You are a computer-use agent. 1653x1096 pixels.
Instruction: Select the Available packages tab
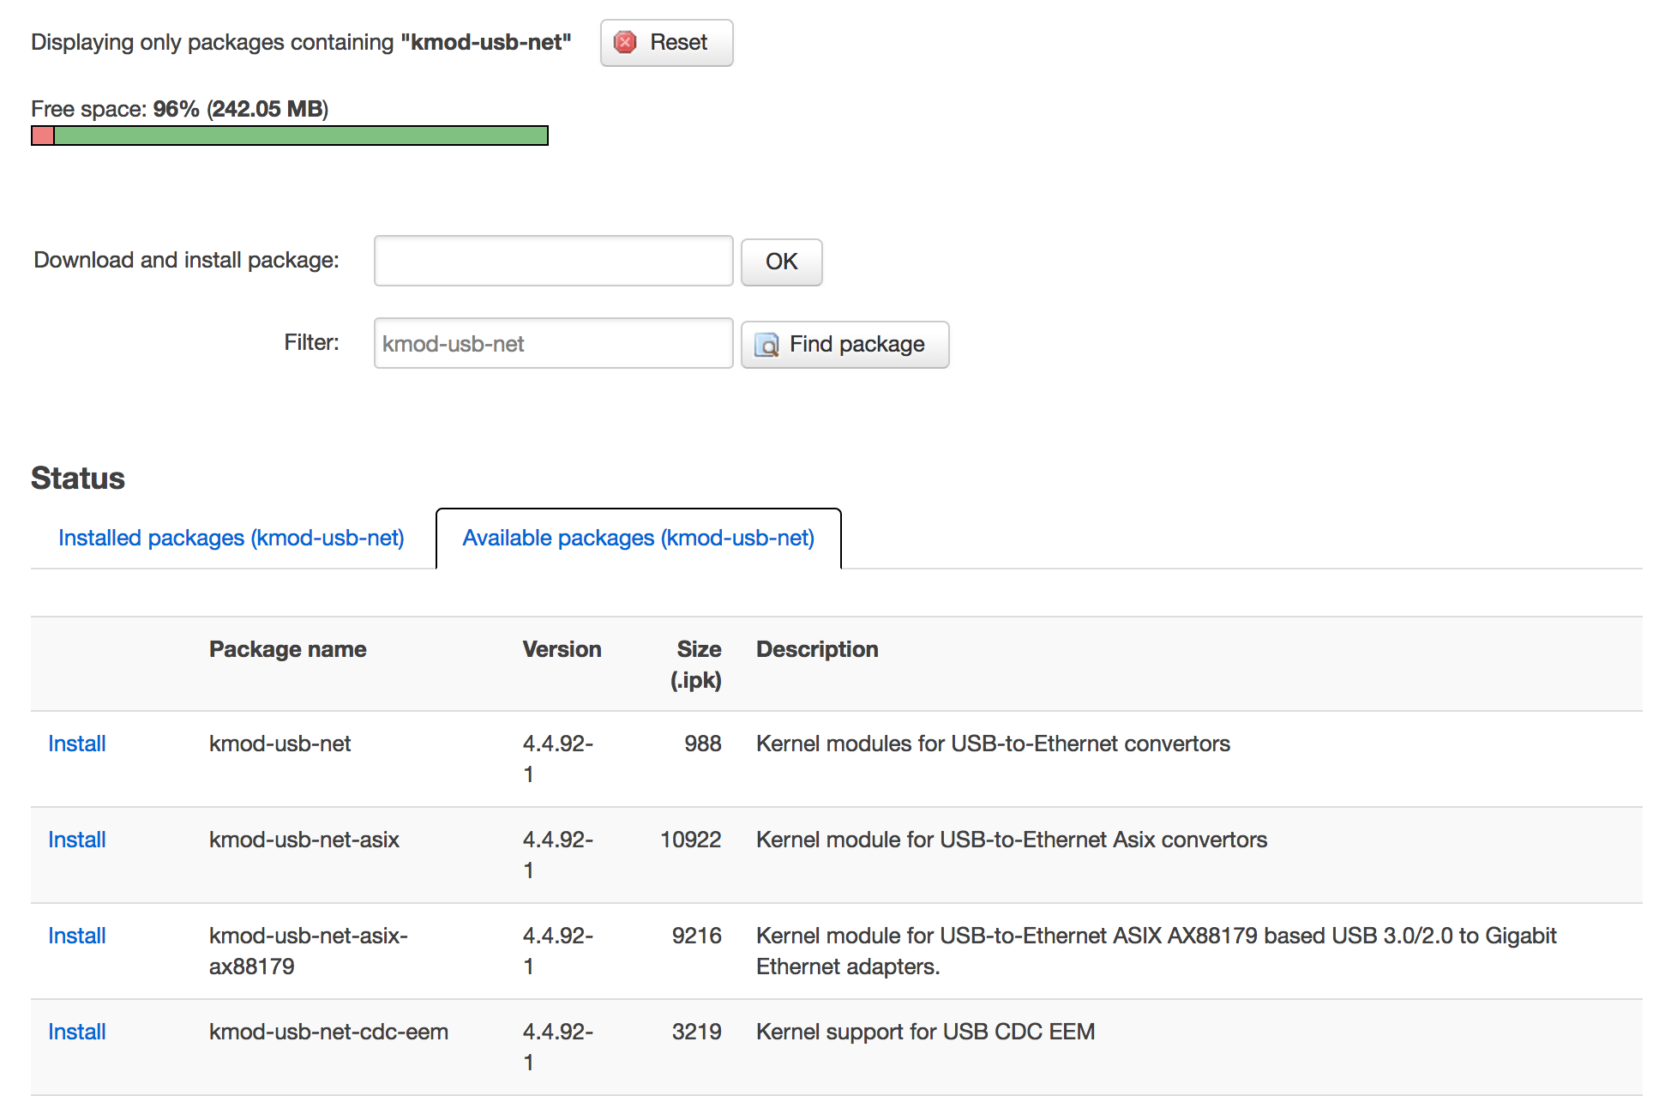point(638,538)
